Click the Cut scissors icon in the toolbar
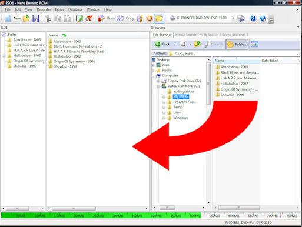Viewport: 302px width, 227px height. pyautogui.click(x=48, y=18)
